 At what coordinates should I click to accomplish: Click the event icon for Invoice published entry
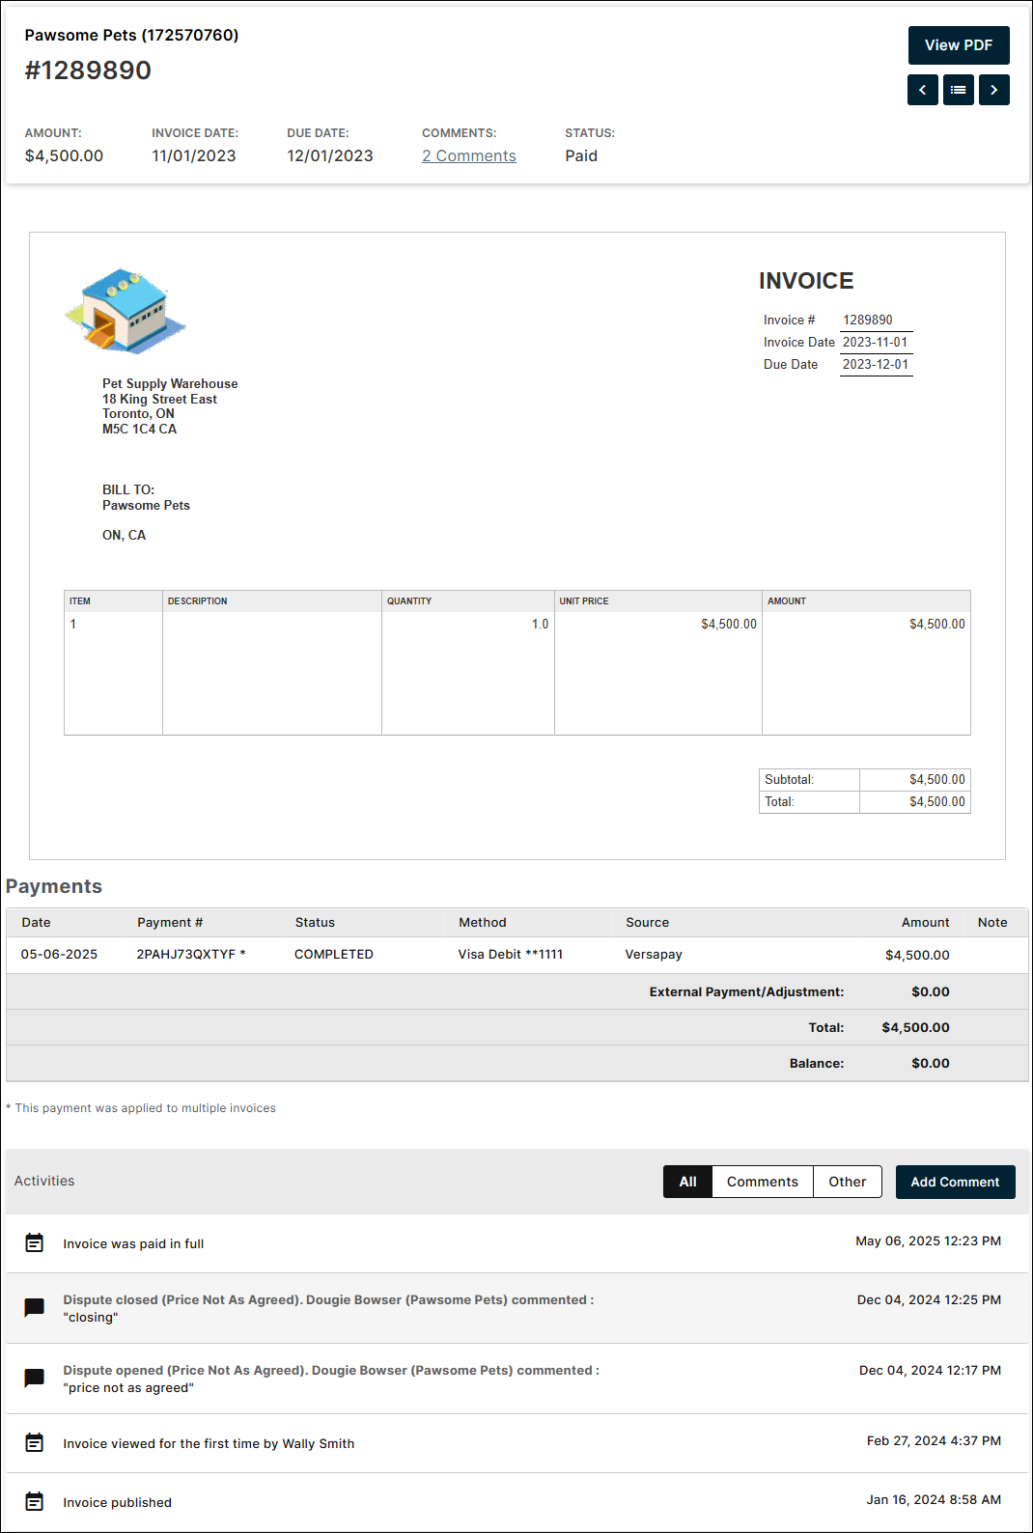[x=35, y=1501]
